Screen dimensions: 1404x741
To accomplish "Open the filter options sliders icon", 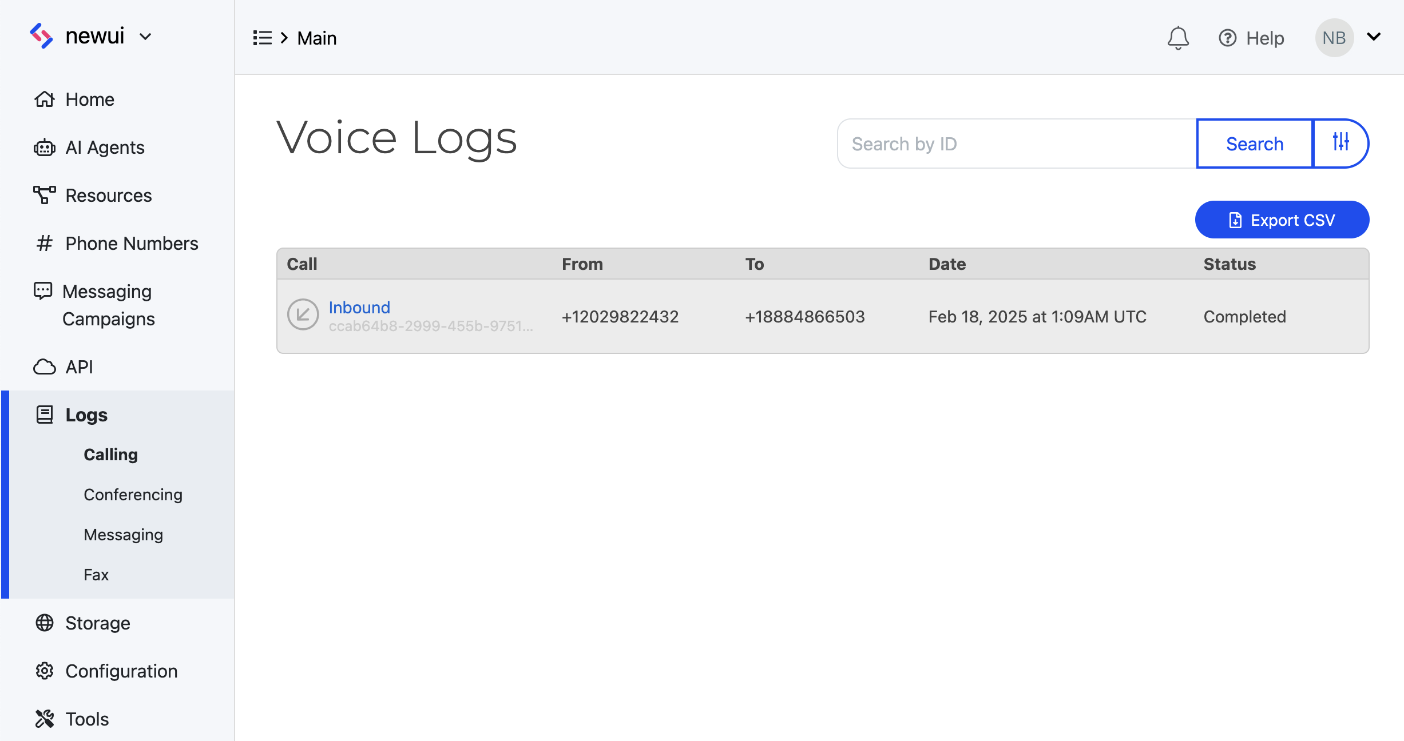I will coord(1341,144).
